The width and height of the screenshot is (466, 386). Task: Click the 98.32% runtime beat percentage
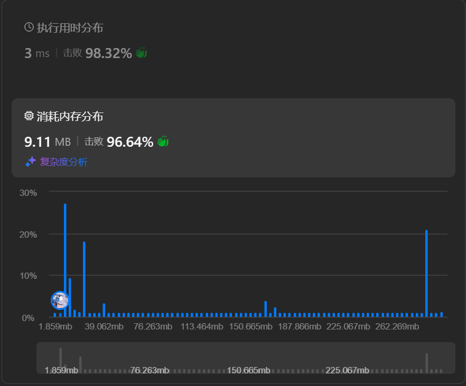click(x=108, y=53)
